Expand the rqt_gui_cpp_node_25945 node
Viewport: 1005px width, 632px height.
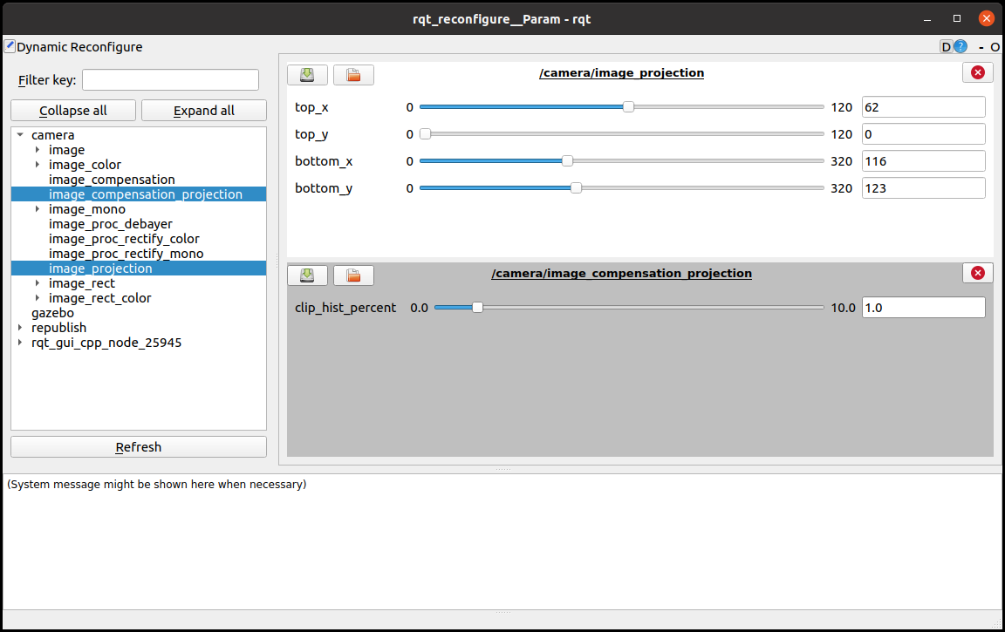pos(20,343)
